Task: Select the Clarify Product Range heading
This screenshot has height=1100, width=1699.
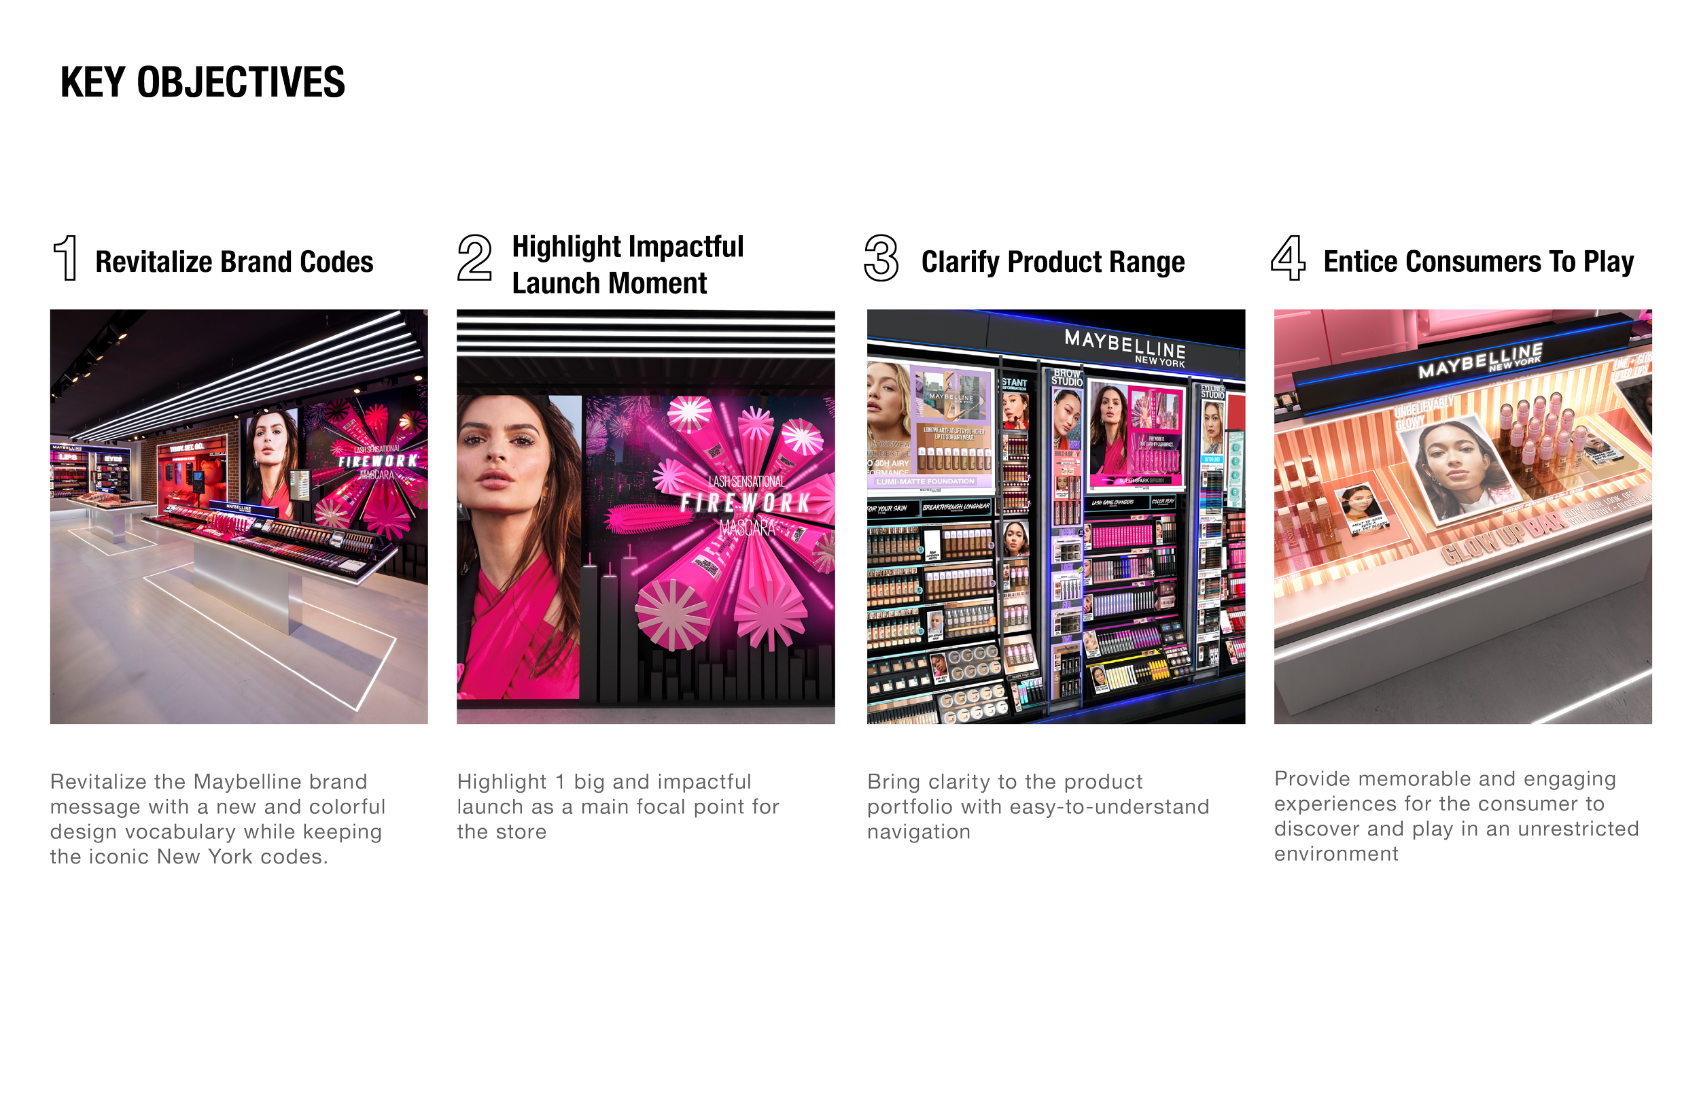Action: tap(1052, 262)
